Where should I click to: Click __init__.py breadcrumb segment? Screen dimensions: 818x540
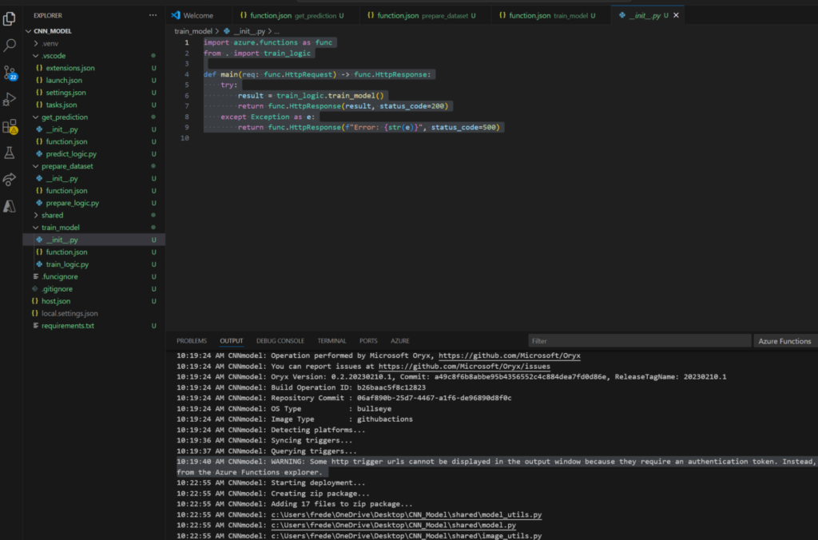point(249,31)
